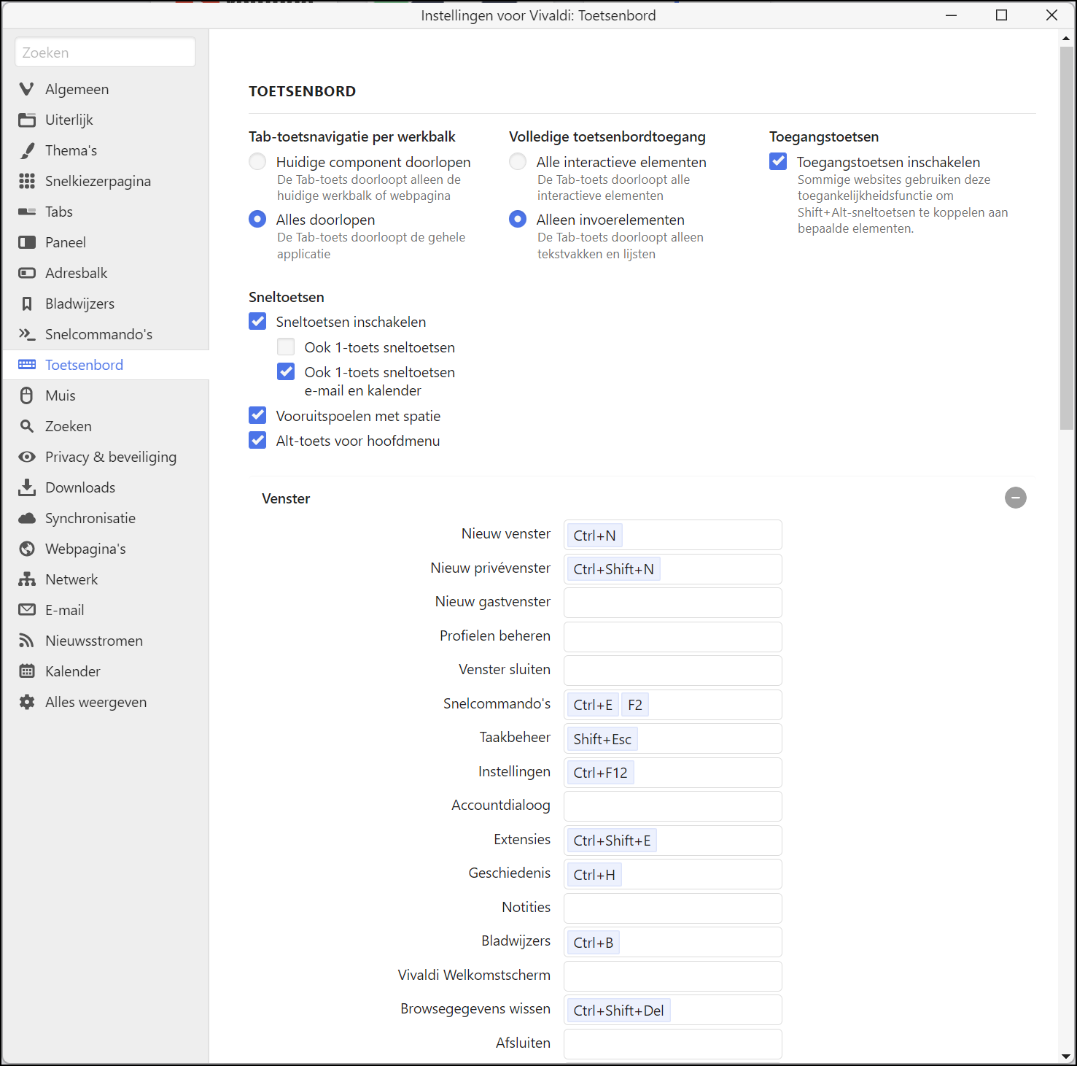Screen dimensions: 1077x1066
Task: Click the Kalender icon in sidebar
Action: 27,671
